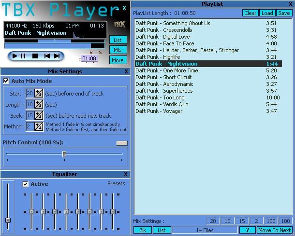
Task: Click the 01:44 track length readout
Action: tap(72, 26)
